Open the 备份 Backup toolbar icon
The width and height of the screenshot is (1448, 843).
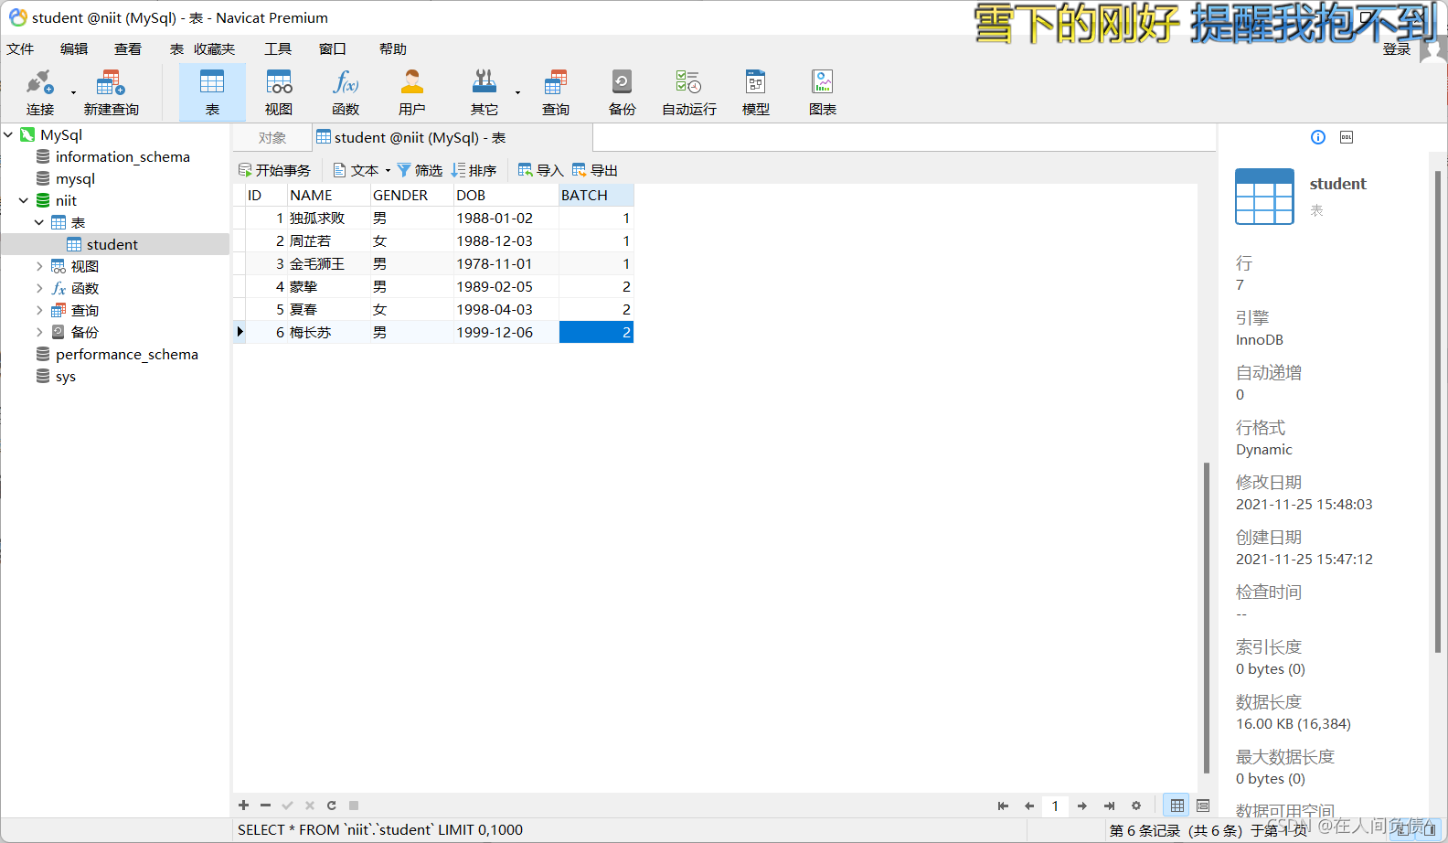coord(623,92)
